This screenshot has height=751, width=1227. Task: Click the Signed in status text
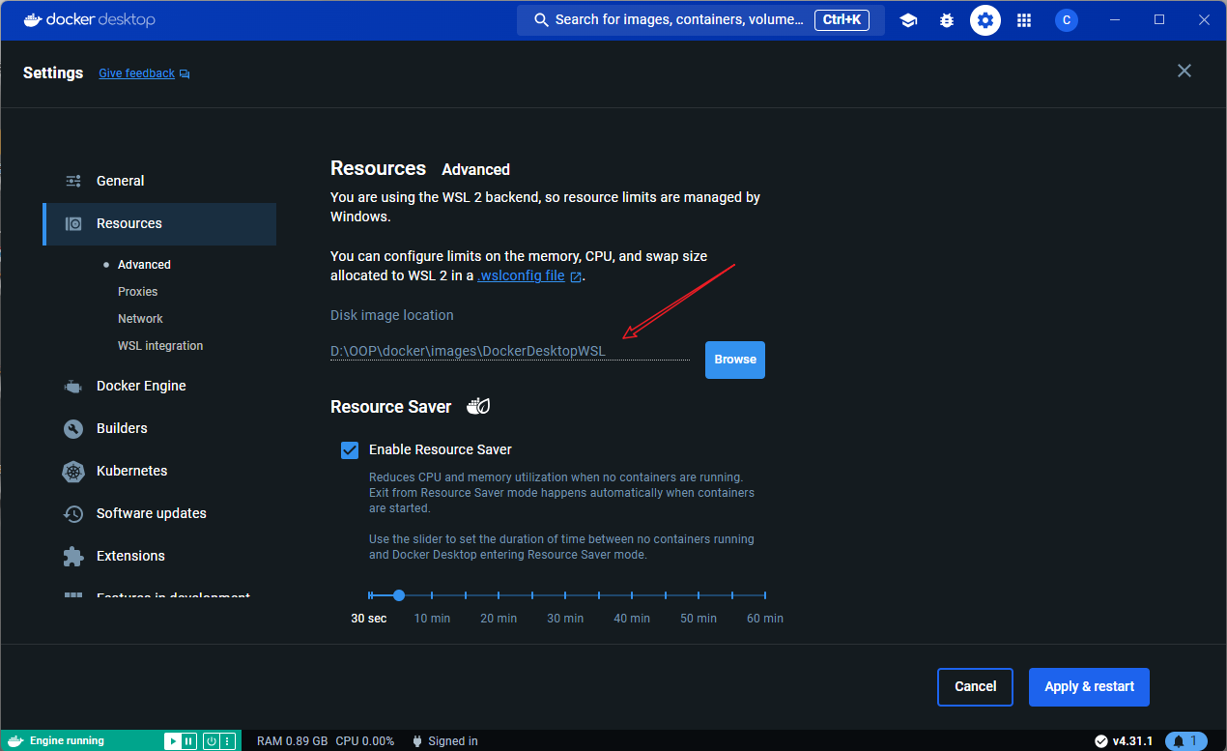453,741
